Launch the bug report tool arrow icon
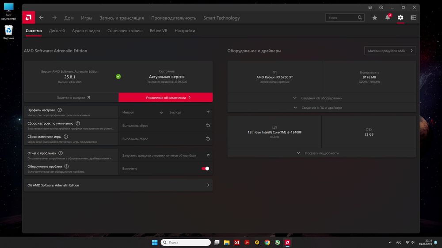 pos(208,155)
